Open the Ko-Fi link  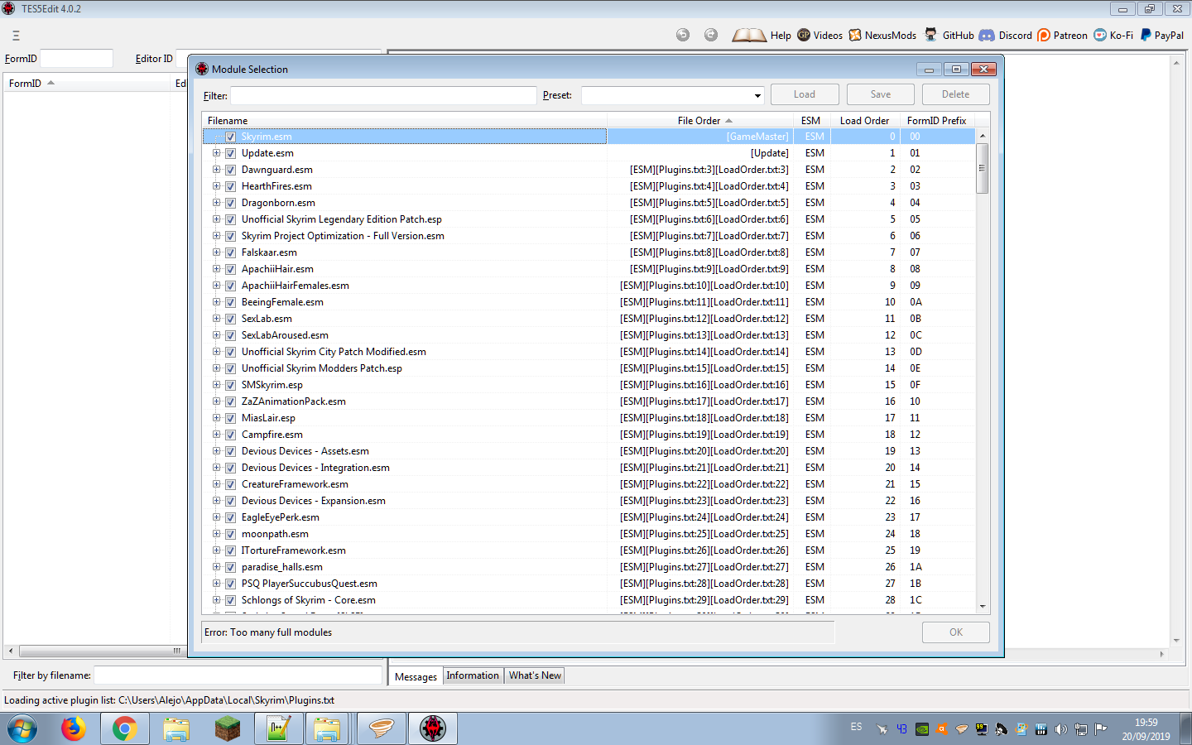(x=1113, y=36)
